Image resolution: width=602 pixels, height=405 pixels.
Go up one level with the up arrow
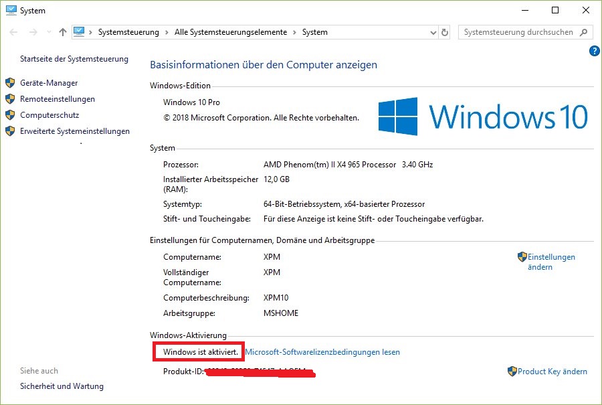pyautogui.click(x=63, y=32)
